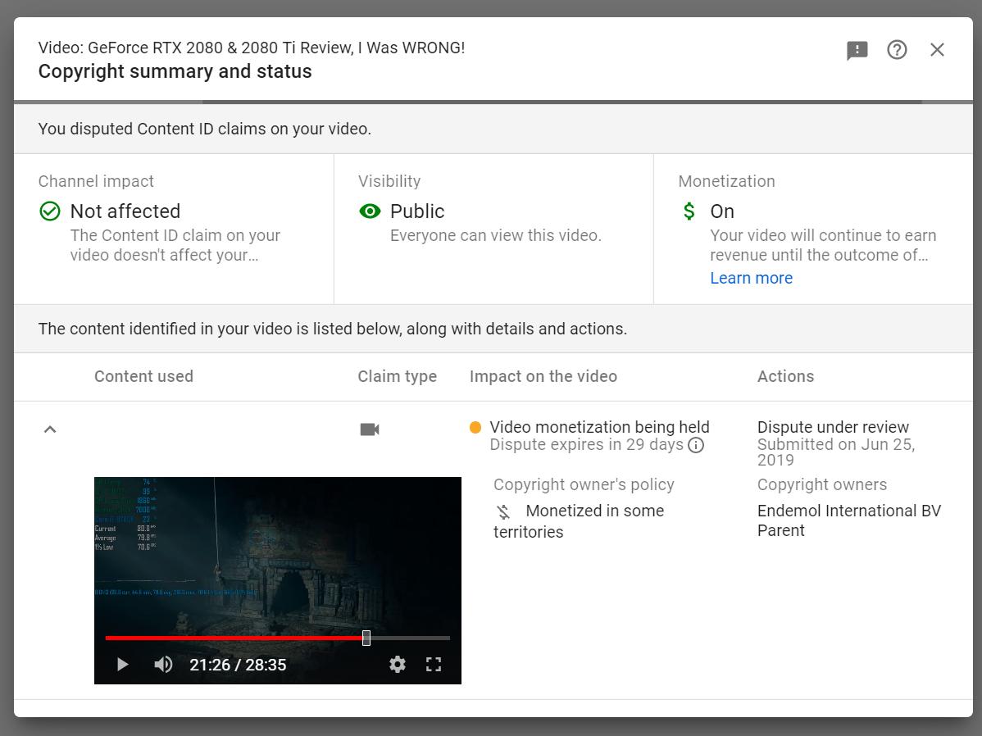Click the video progress bar handle

point(366,638)
